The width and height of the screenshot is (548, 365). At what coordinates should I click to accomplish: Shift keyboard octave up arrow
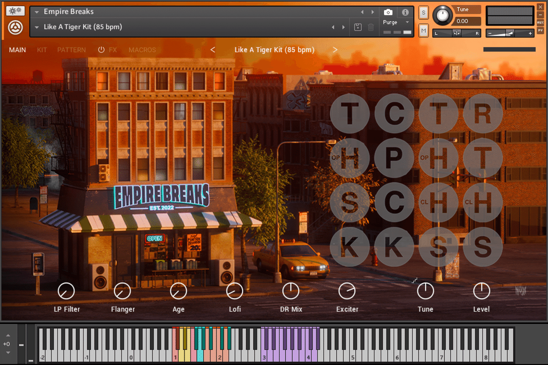8,335
